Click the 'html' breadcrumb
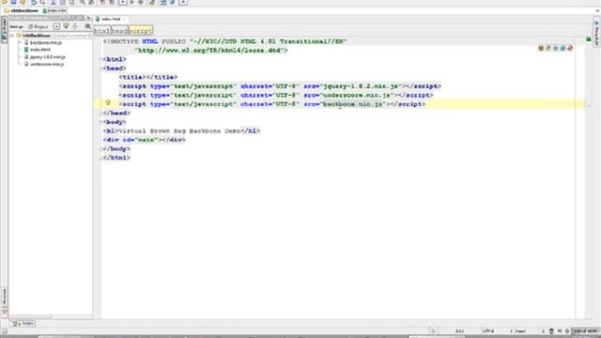Viewport: 601px width, 338px height. pos(102,31)
